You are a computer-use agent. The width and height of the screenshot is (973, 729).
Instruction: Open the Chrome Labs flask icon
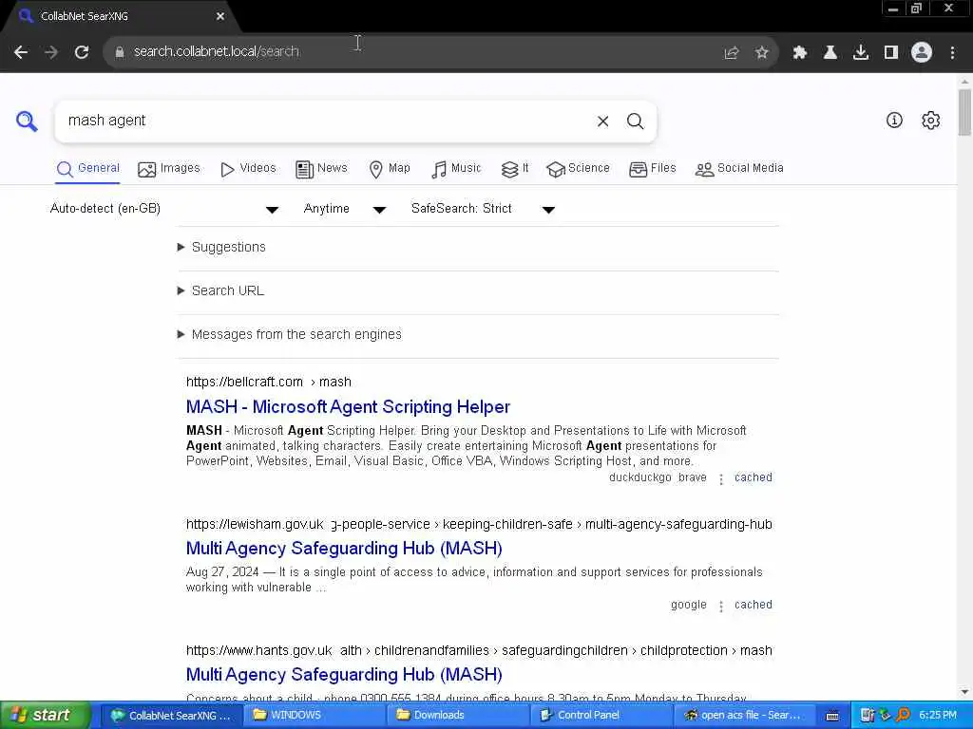point(830,53)
